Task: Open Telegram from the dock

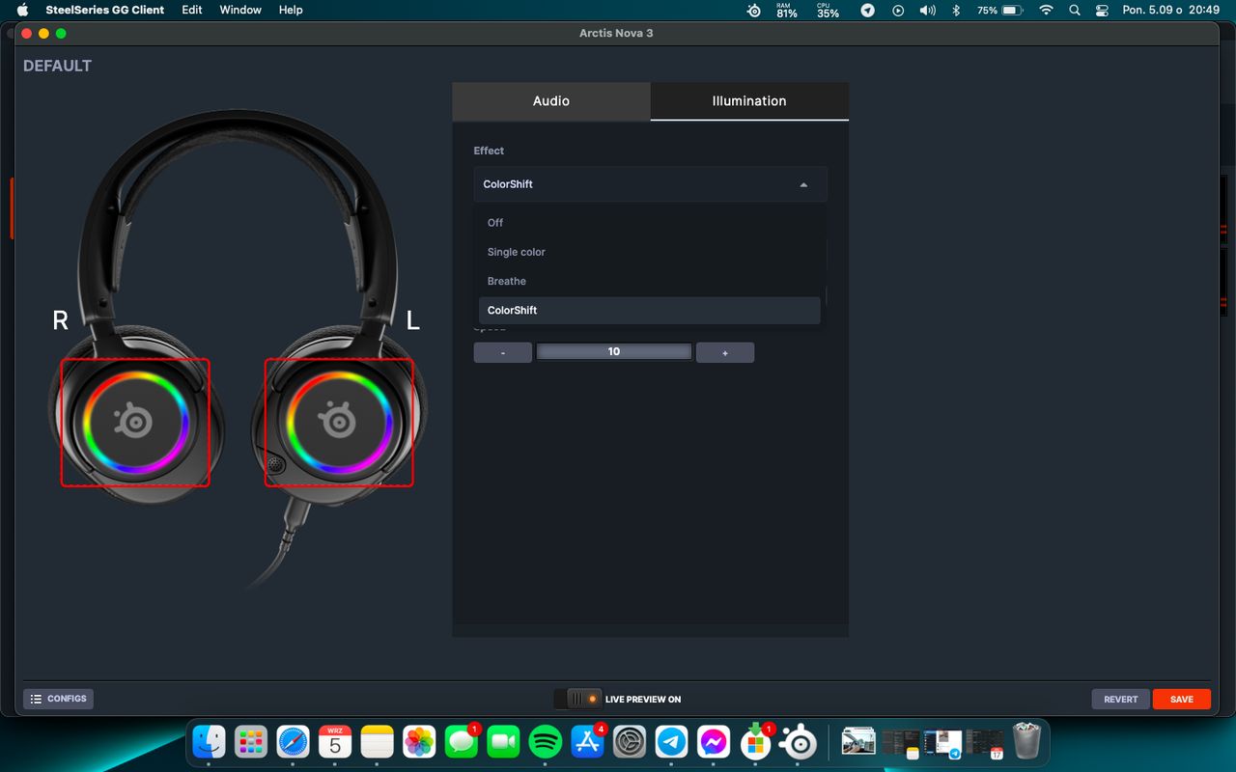Action: pos(672,741)
